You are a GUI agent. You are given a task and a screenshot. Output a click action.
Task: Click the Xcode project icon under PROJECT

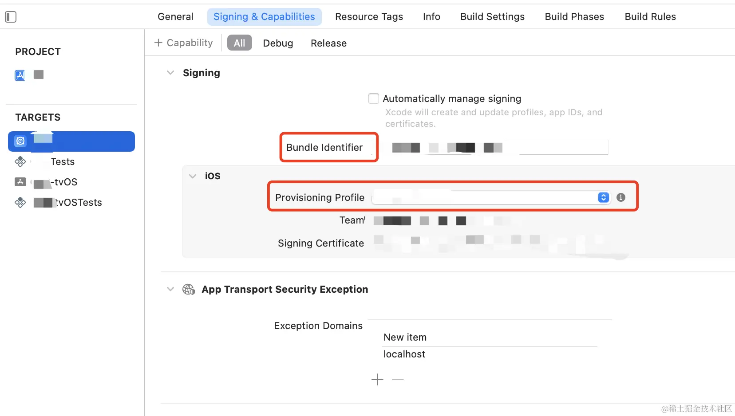point(20,75)
